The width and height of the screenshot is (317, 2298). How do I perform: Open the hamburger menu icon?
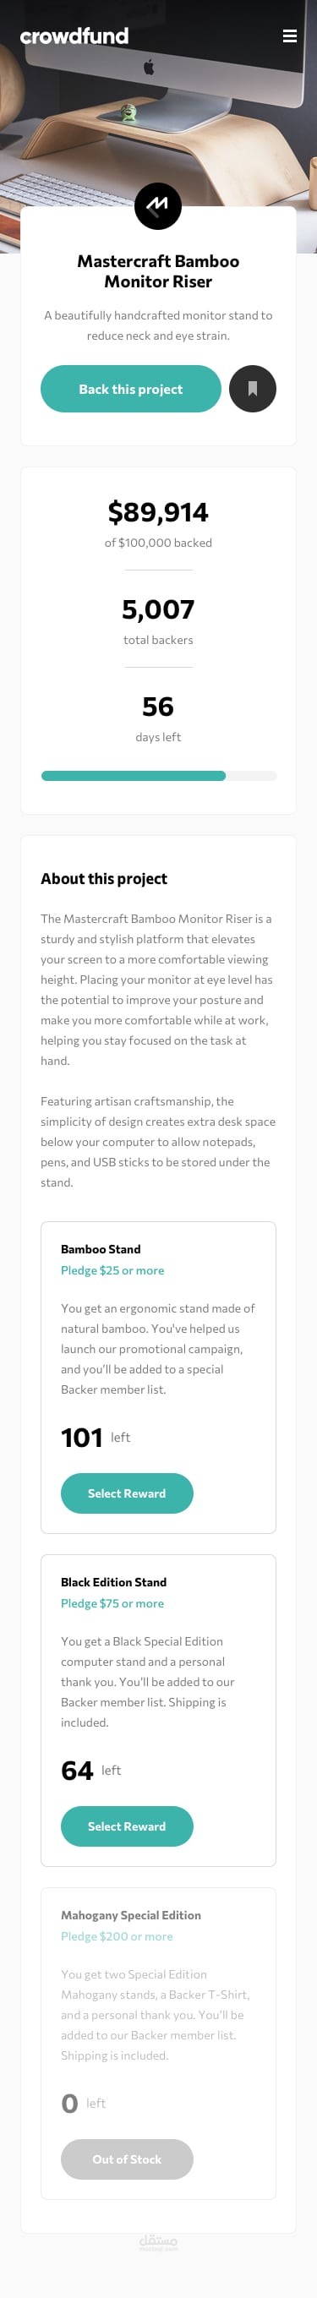(289, 35)
